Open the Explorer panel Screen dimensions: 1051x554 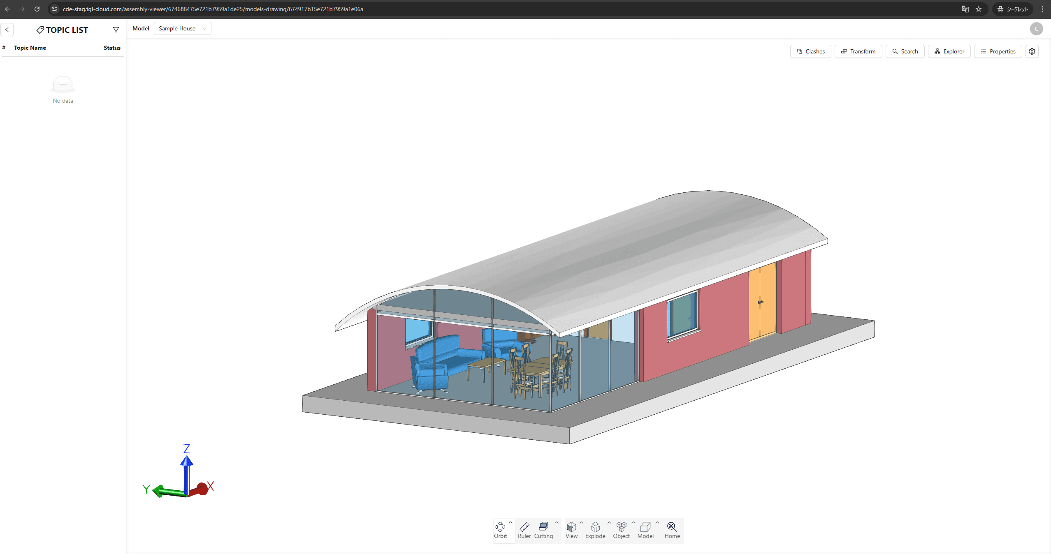tap(949, 51)
